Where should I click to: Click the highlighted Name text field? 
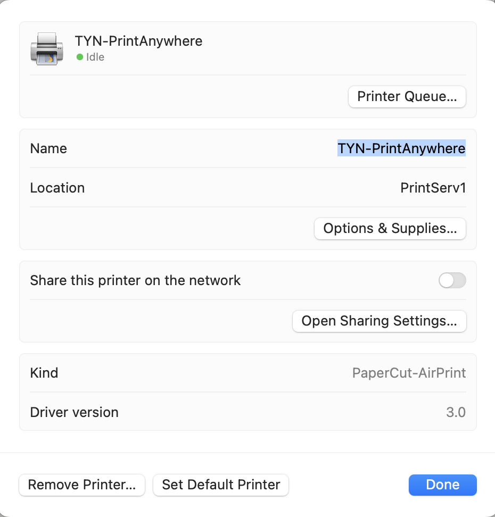click(x=401, y=148)
